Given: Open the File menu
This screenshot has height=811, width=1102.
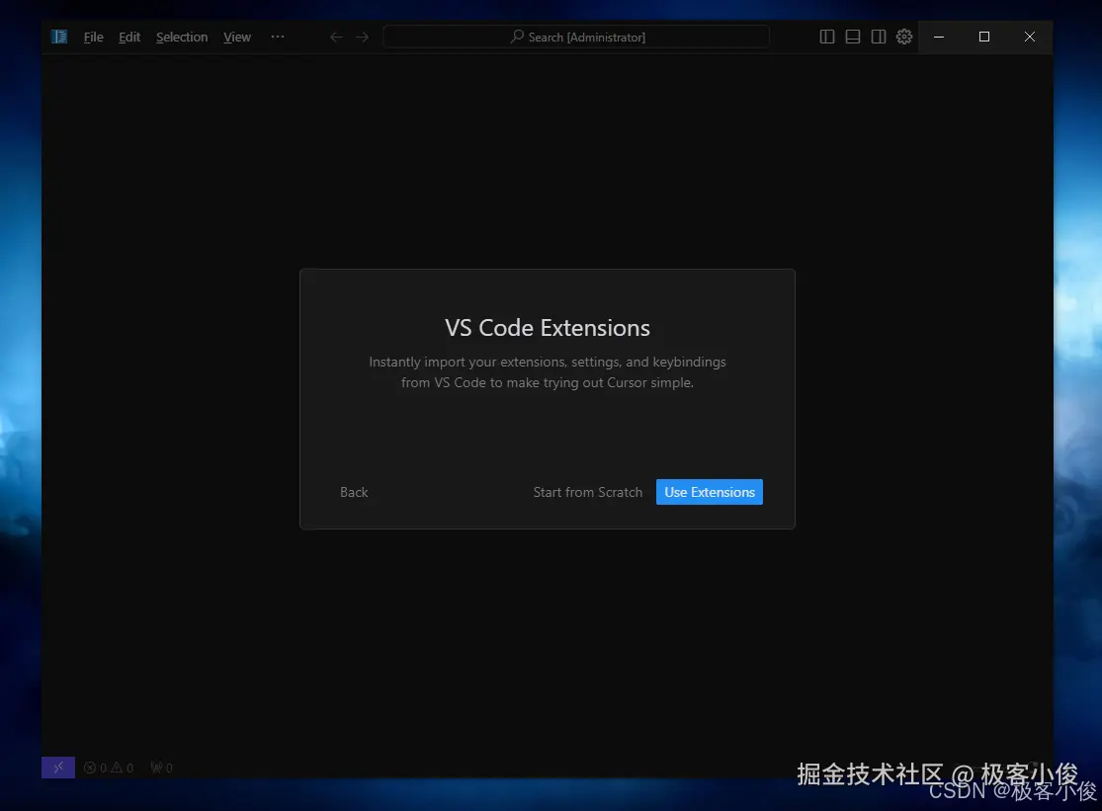Looking at the screenshot, I should [x=94, y=38].
